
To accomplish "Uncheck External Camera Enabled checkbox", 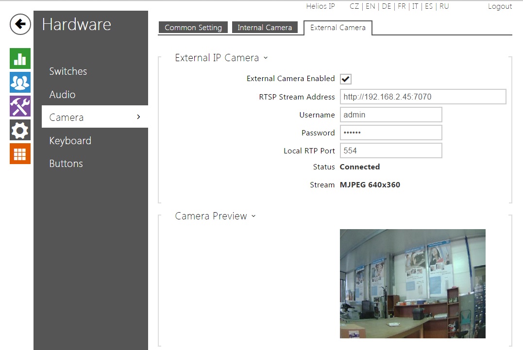I will point(346,79).
